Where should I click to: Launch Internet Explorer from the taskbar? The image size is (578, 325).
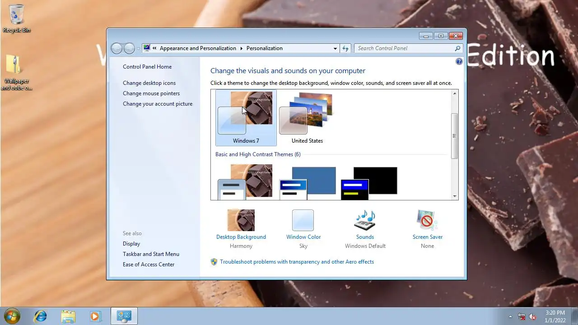[41, 316]
